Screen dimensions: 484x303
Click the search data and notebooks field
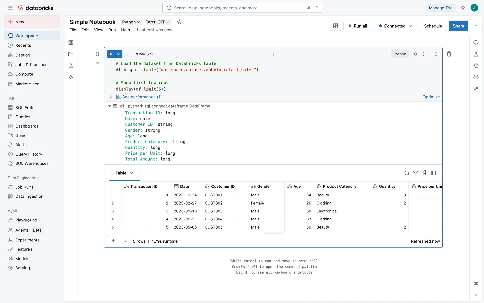point(242,8)
